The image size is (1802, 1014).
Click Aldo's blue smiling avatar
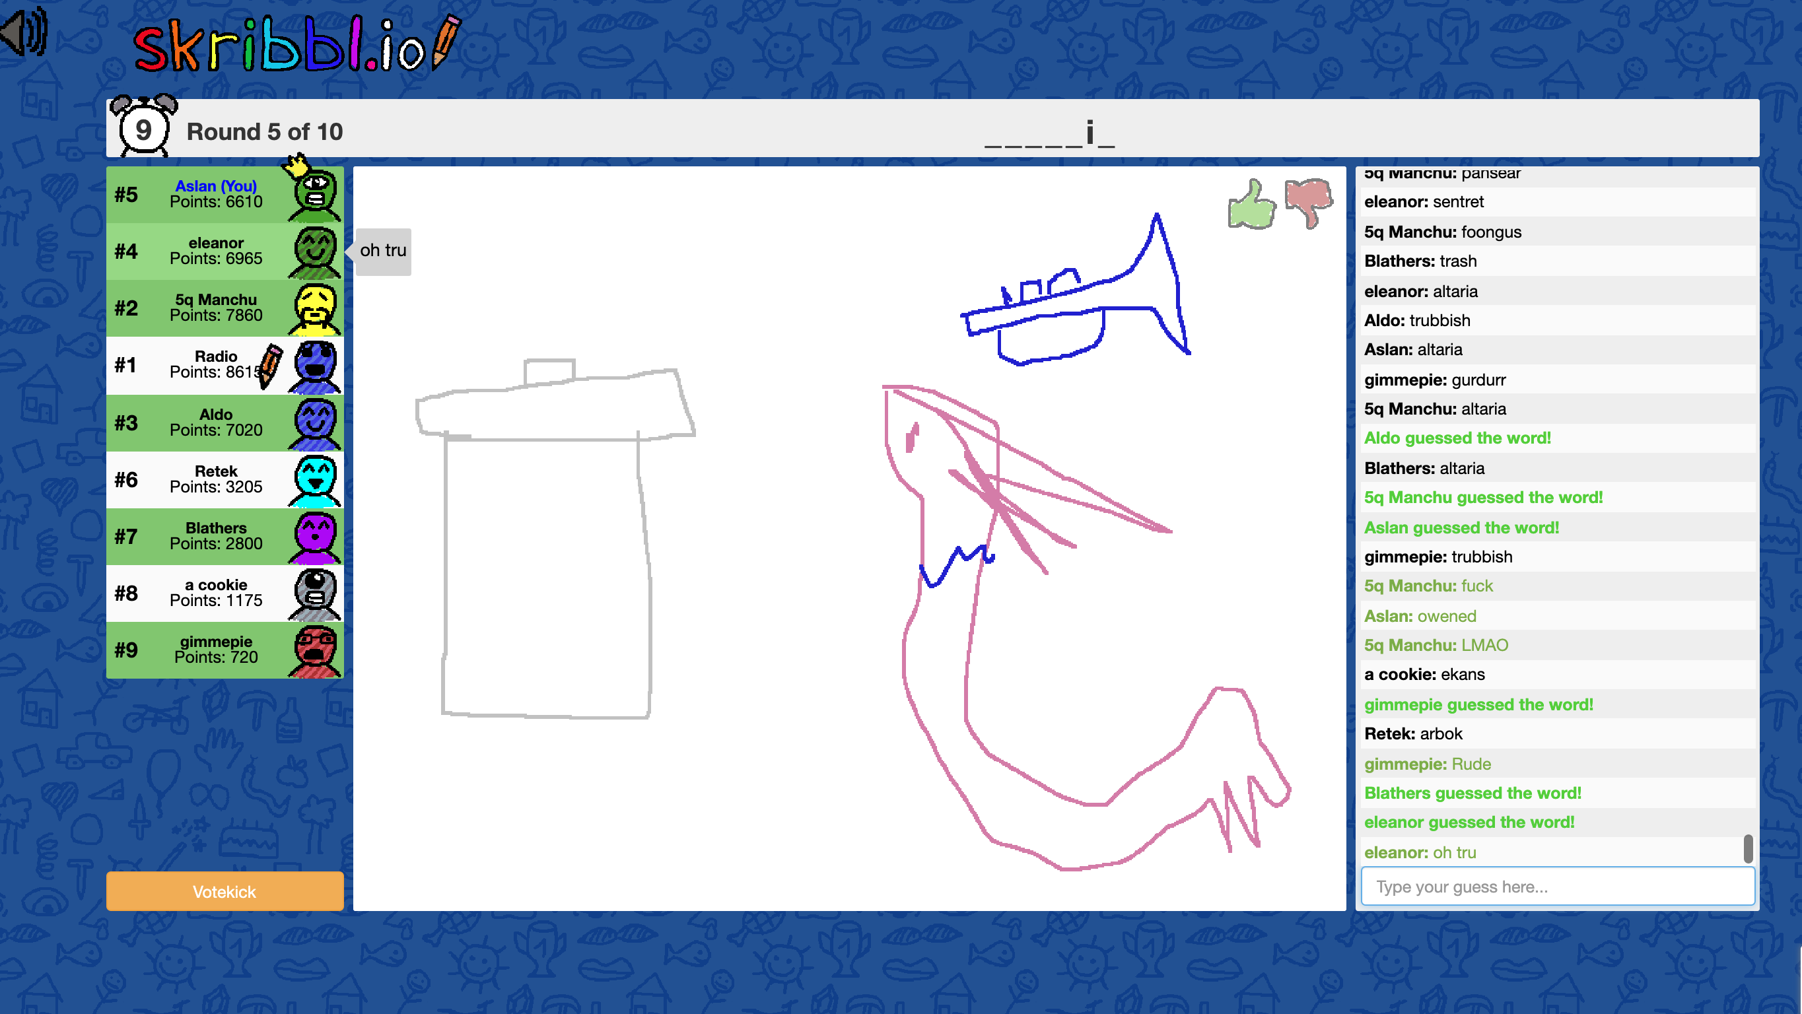point(315,423)
